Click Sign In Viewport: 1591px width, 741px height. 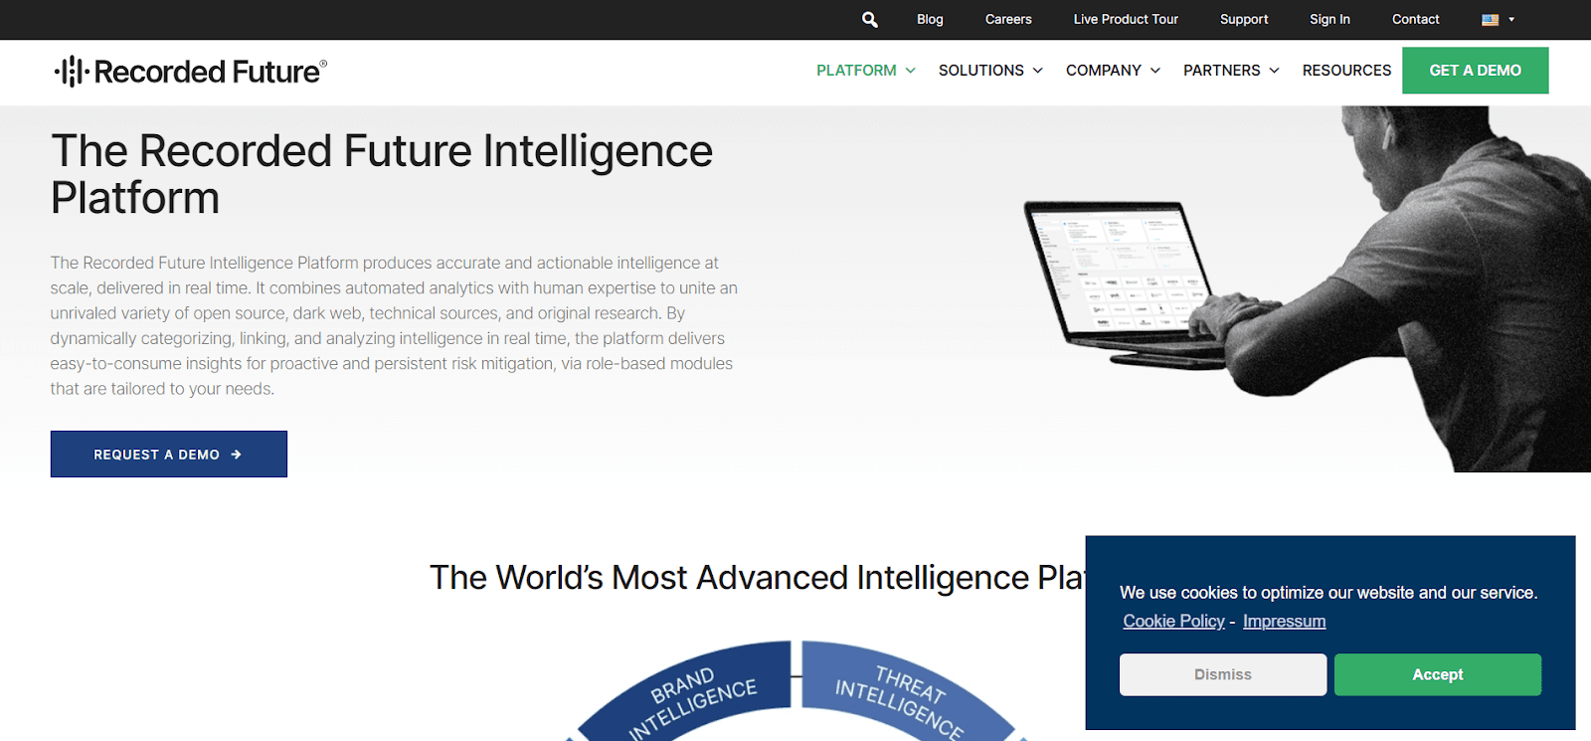coord(1329,19)
